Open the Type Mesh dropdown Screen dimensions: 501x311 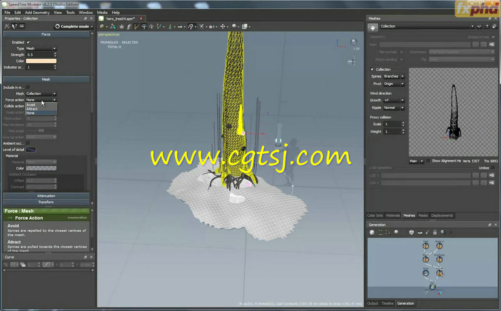click(x=41, y=49)
